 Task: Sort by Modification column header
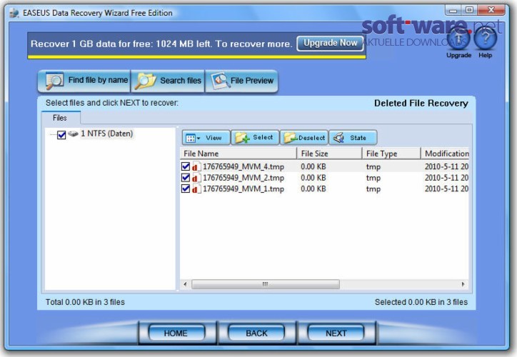coord(445,154)
